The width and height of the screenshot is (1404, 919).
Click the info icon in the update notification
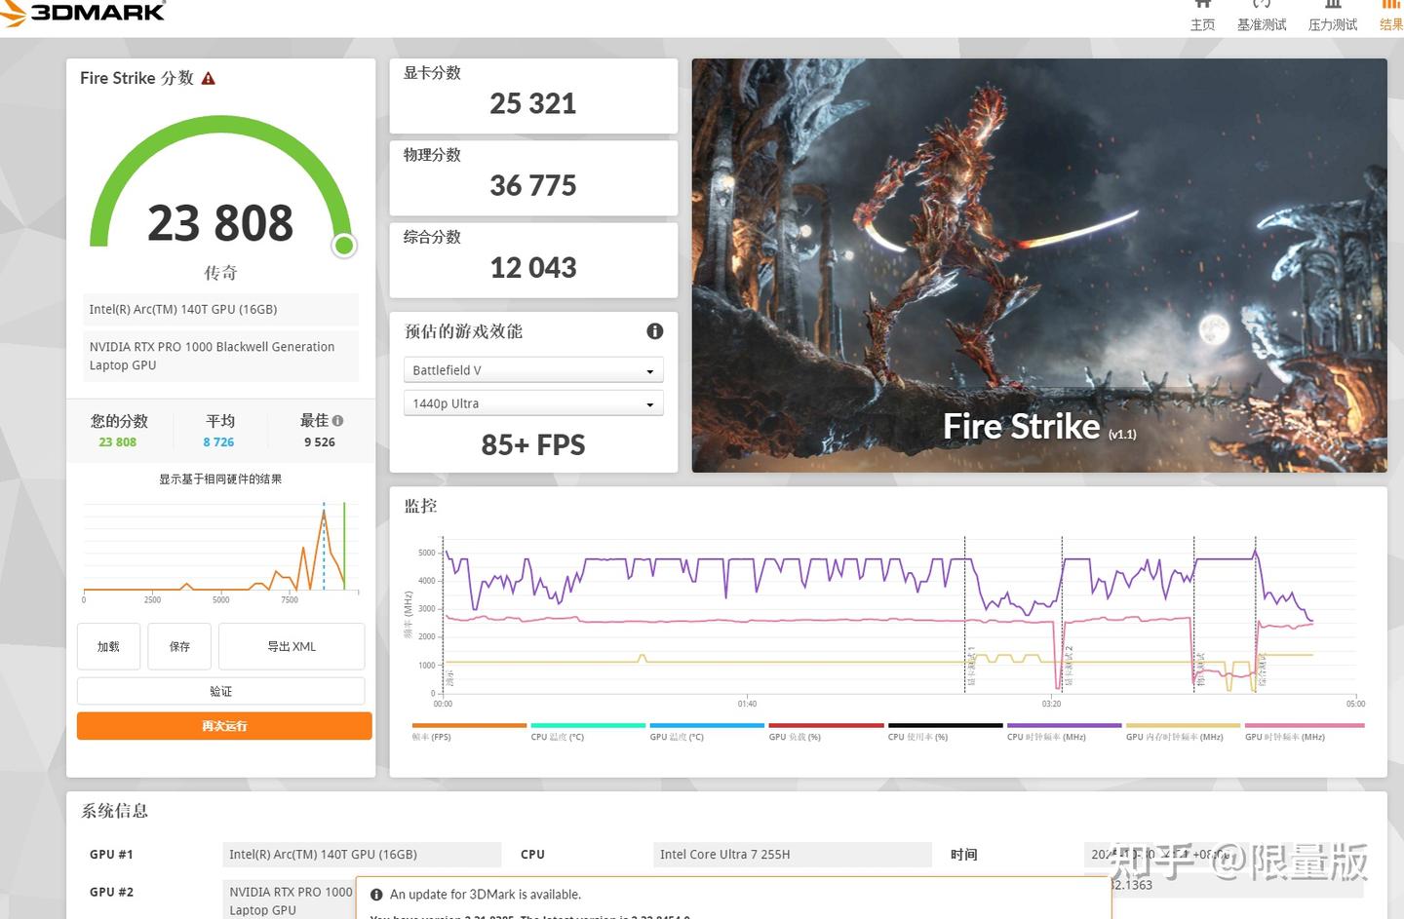pyautogui.click(x=376, y=895)
